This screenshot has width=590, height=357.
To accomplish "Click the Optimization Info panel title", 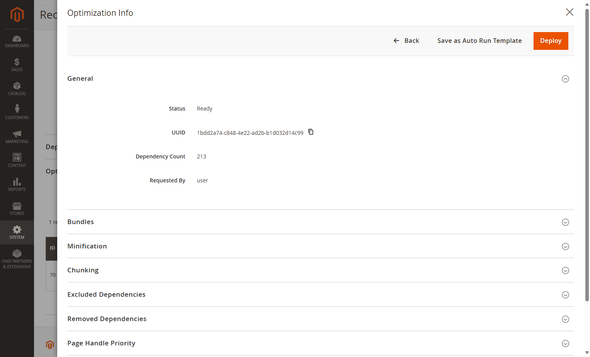I will click(100, 13).
